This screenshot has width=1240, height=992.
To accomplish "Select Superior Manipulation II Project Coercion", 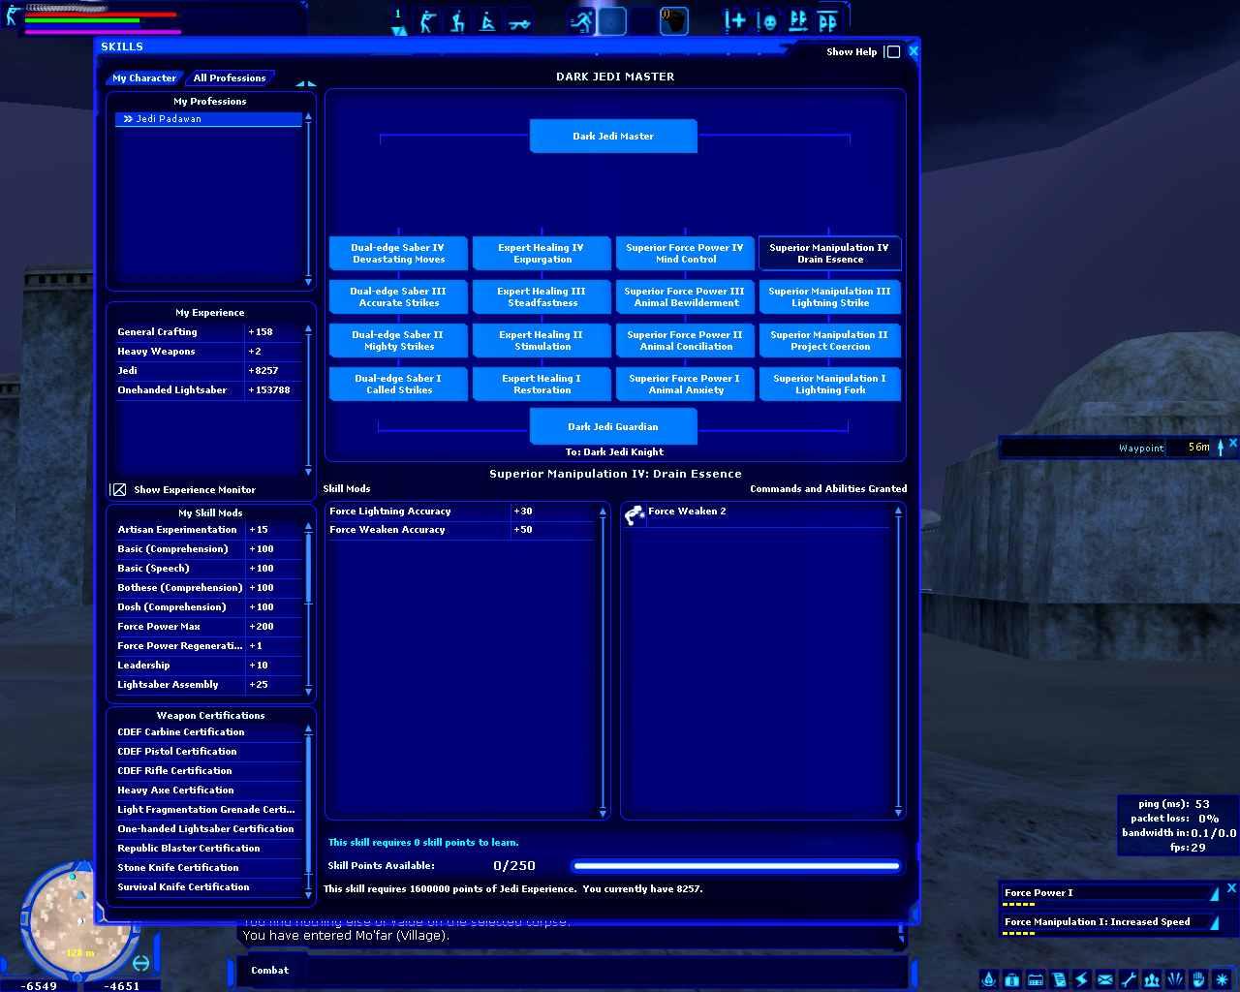I will click(830, 341).
